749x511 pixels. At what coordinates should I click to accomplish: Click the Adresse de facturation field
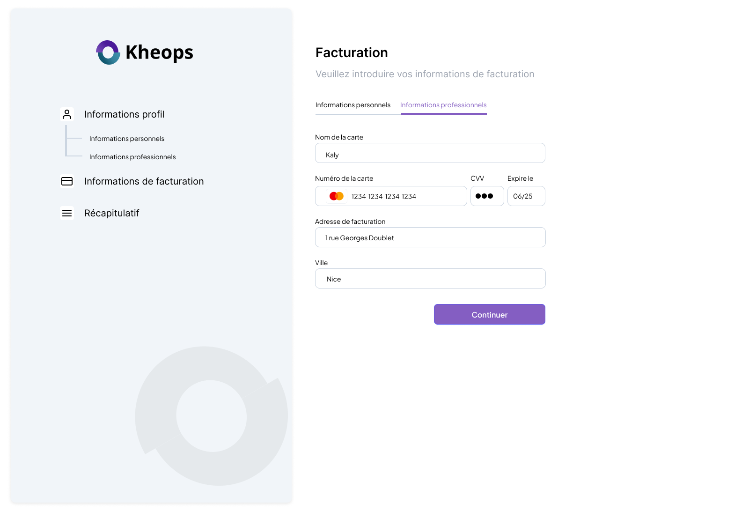[x=430, y=237]
